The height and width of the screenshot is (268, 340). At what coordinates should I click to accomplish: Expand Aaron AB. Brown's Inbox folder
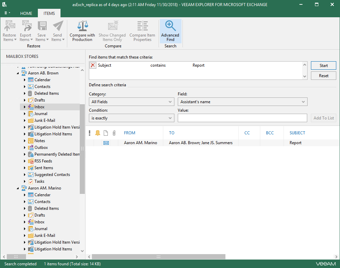tap(24, 107)
